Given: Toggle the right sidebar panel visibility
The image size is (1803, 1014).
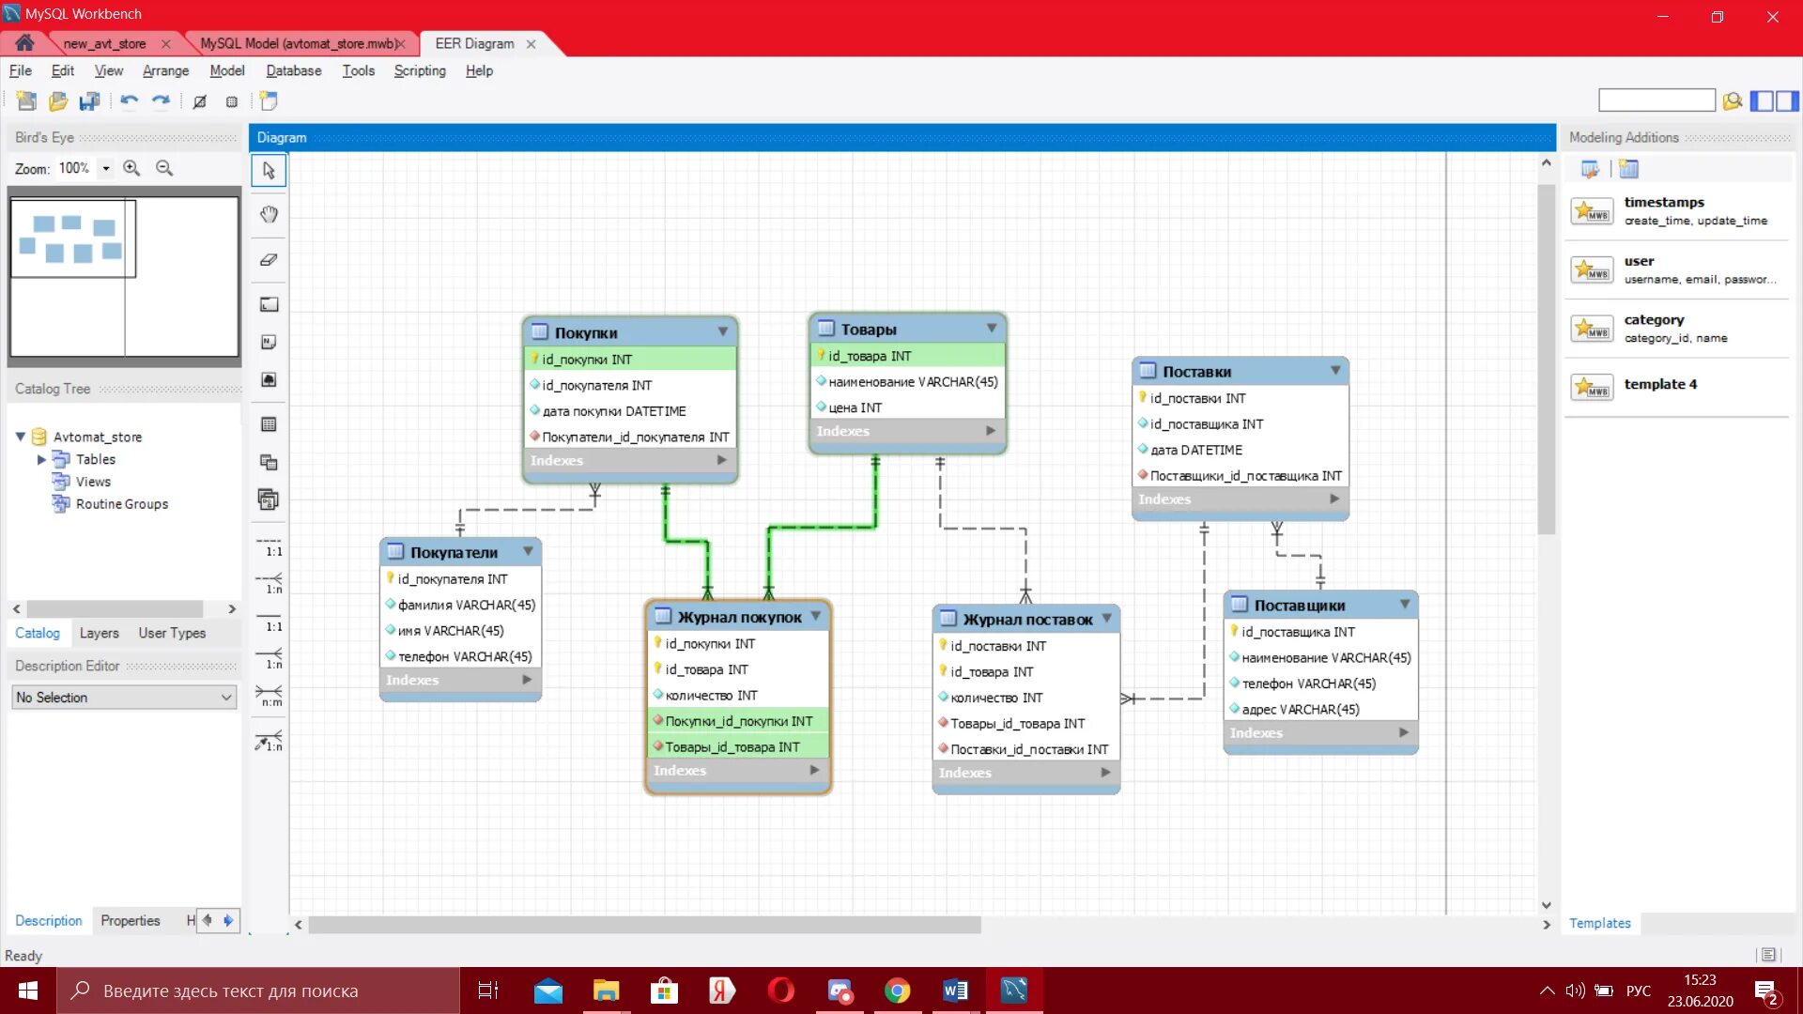Looking at the screenshot, I should 1786,101.
